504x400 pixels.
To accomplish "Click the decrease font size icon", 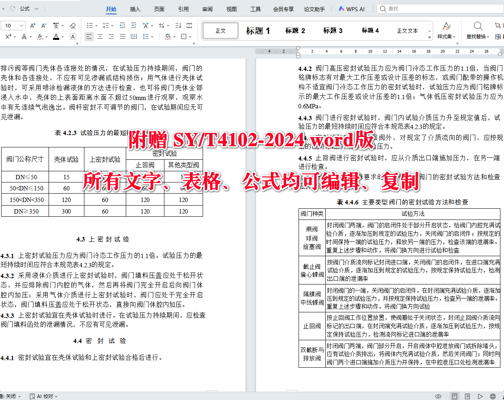I will 44,25.
